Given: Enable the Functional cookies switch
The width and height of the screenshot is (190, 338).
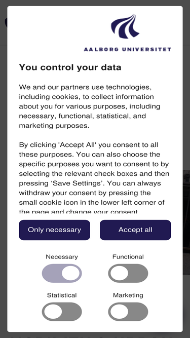Looking at the screenshot, I should click(128, 273).
